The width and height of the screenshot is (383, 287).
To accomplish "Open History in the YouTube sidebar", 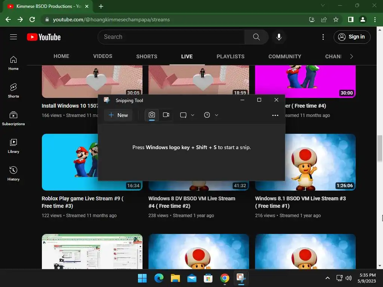I will click(13, 173).
